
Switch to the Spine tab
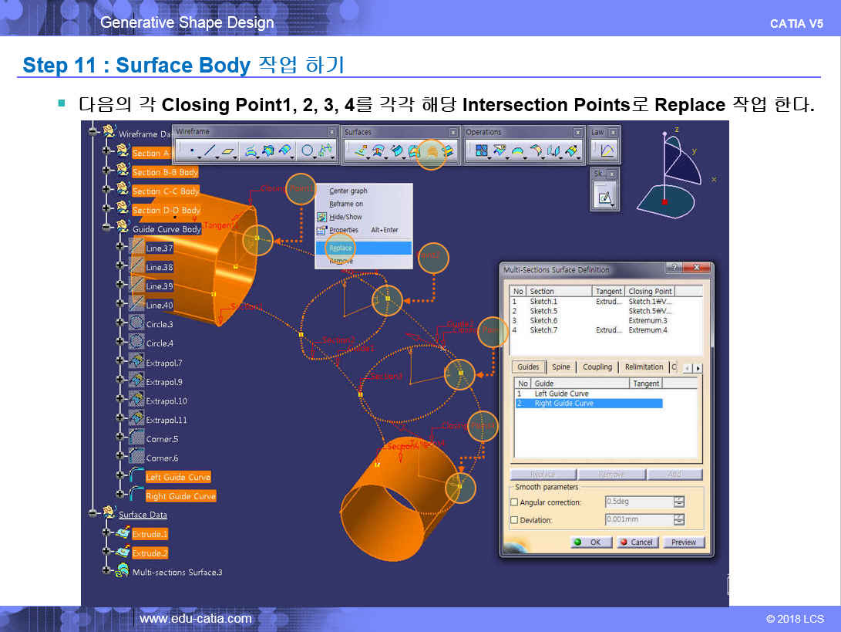click(x=561, y=367)
